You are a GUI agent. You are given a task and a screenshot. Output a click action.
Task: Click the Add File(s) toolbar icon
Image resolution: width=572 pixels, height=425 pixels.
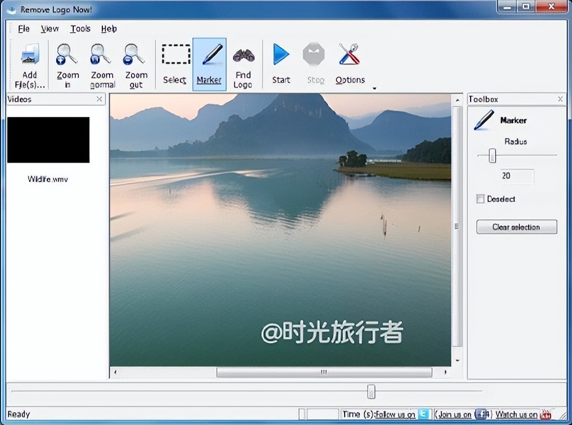pyautogui.click(x=30, y=56)
